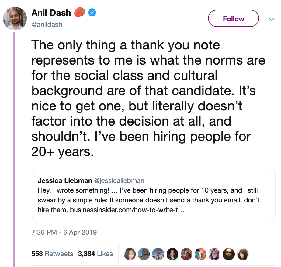This screenshot has width=281, height=267.
Task: Click the first liker avatar with dark hair
Action: pyautogui.click(x=130, y=254)
